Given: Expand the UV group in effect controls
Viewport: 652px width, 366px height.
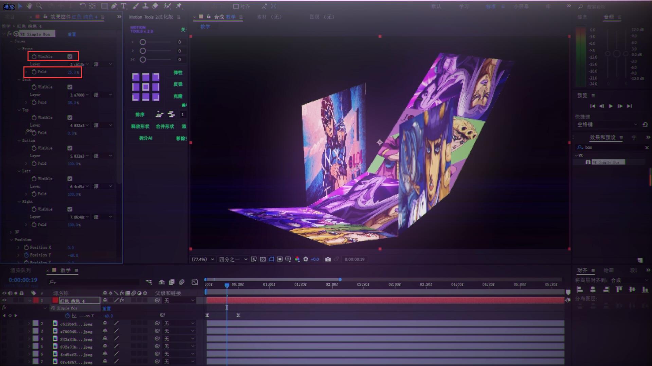Looking at the screenshot, I should [x=11, y=232].
